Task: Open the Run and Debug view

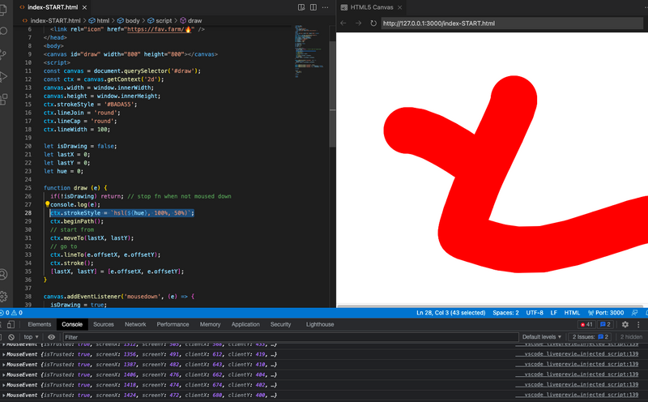Action: coord(4,77)
